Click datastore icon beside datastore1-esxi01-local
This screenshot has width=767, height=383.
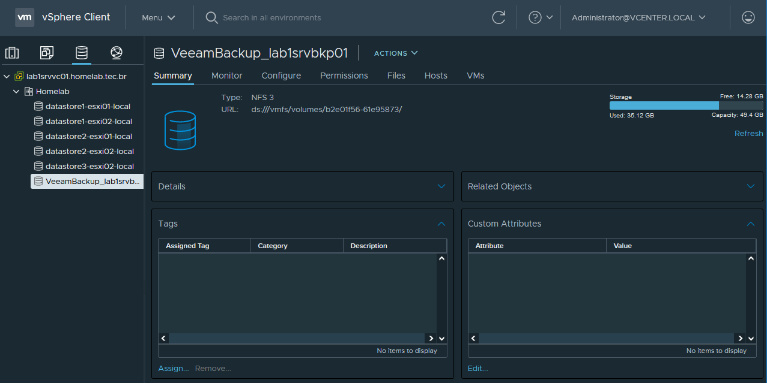click(x=38, y=107)
